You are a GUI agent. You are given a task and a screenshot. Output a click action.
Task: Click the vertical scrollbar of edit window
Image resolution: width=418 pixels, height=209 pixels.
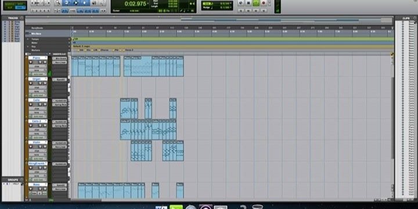click(x=392, y=117)
